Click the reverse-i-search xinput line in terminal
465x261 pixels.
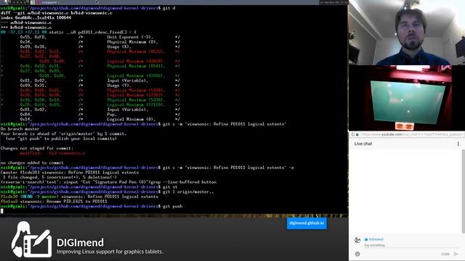click(108, 182)
